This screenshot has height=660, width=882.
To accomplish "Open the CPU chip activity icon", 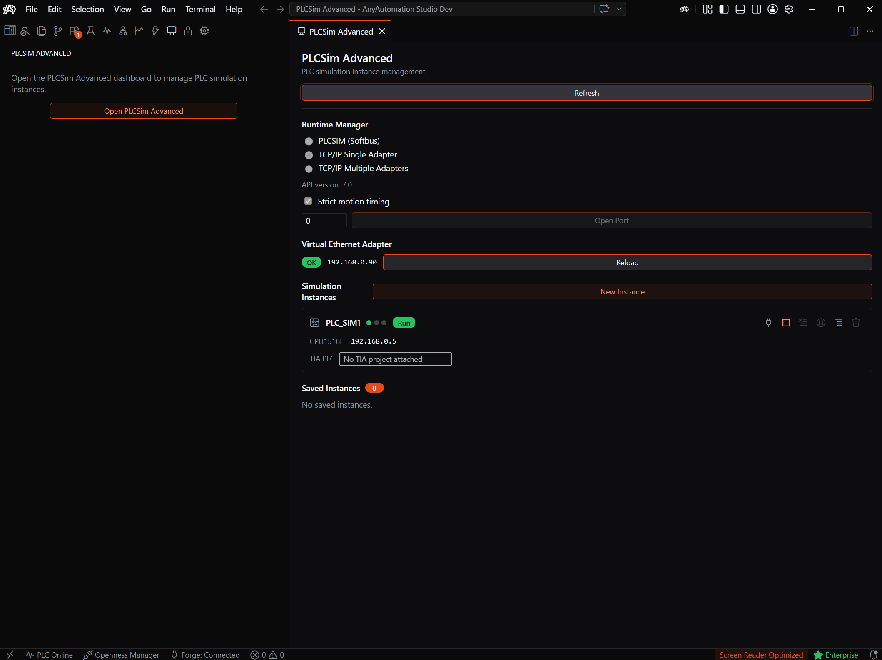I will (204, 31).
